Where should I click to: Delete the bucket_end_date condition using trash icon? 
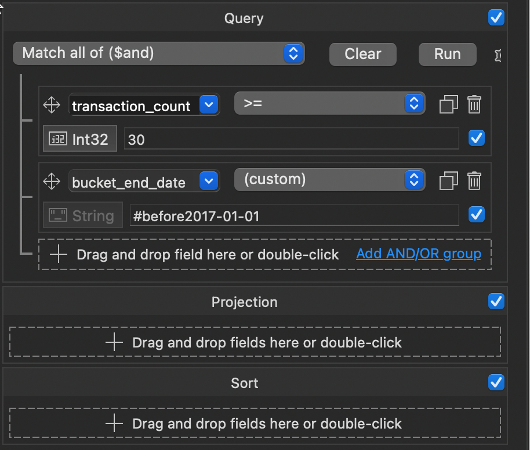474,181
